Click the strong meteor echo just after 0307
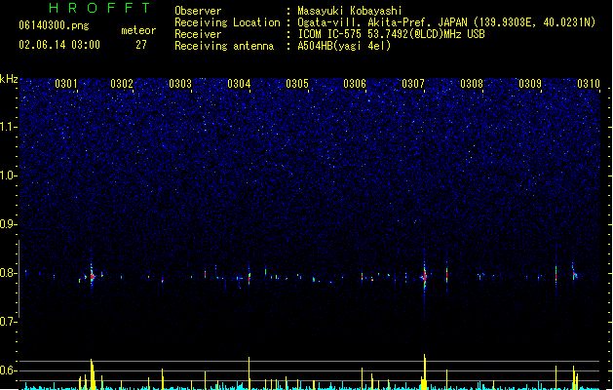This screenshot has width=613, height=390. pyautogui.click(x=425, y=275)
